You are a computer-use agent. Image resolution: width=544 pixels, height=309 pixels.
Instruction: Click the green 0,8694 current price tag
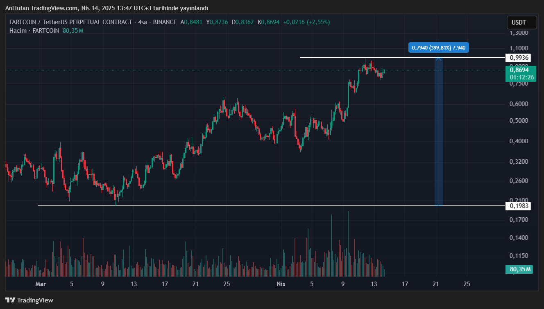coord(519,70)
